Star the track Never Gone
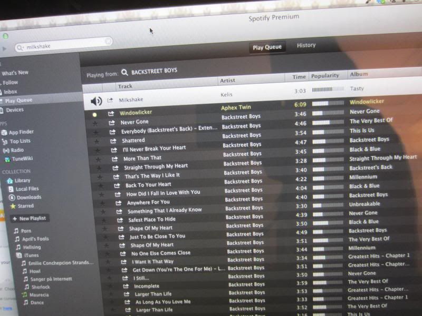 (x=95, y=124)
